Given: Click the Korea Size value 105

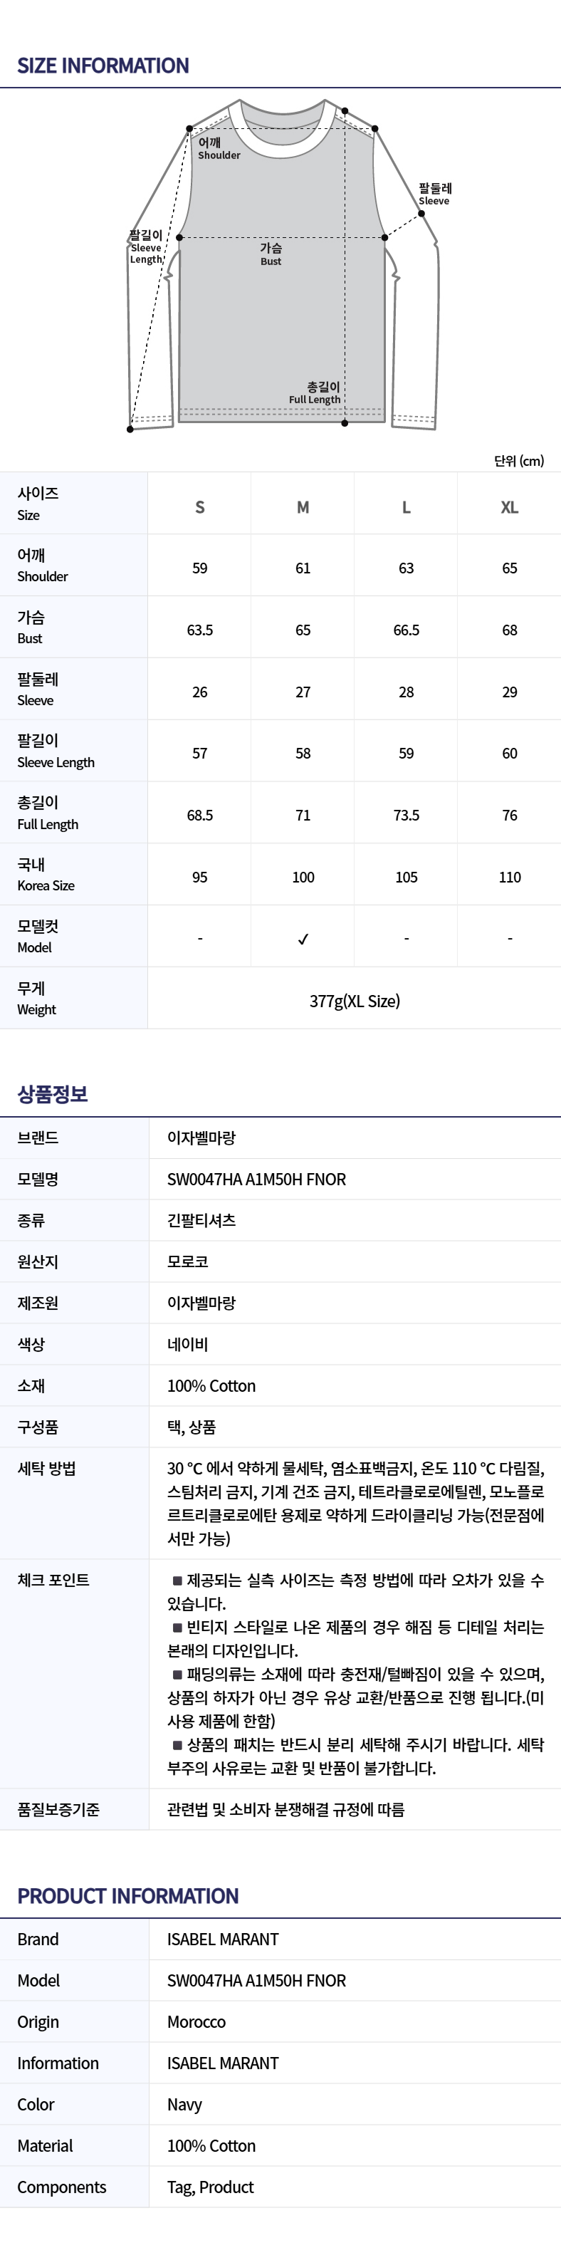Looking at the screenshot, I should click(406, 877).
